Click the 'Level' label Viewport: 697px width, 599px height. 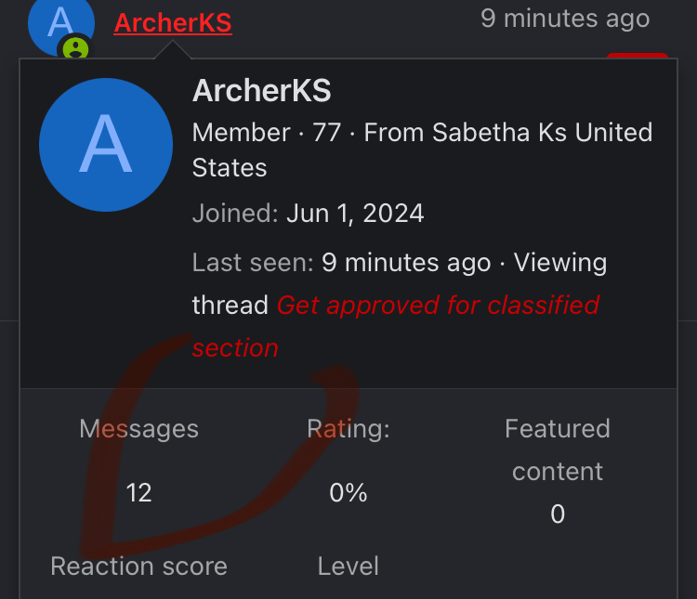(x=348, y=566)
